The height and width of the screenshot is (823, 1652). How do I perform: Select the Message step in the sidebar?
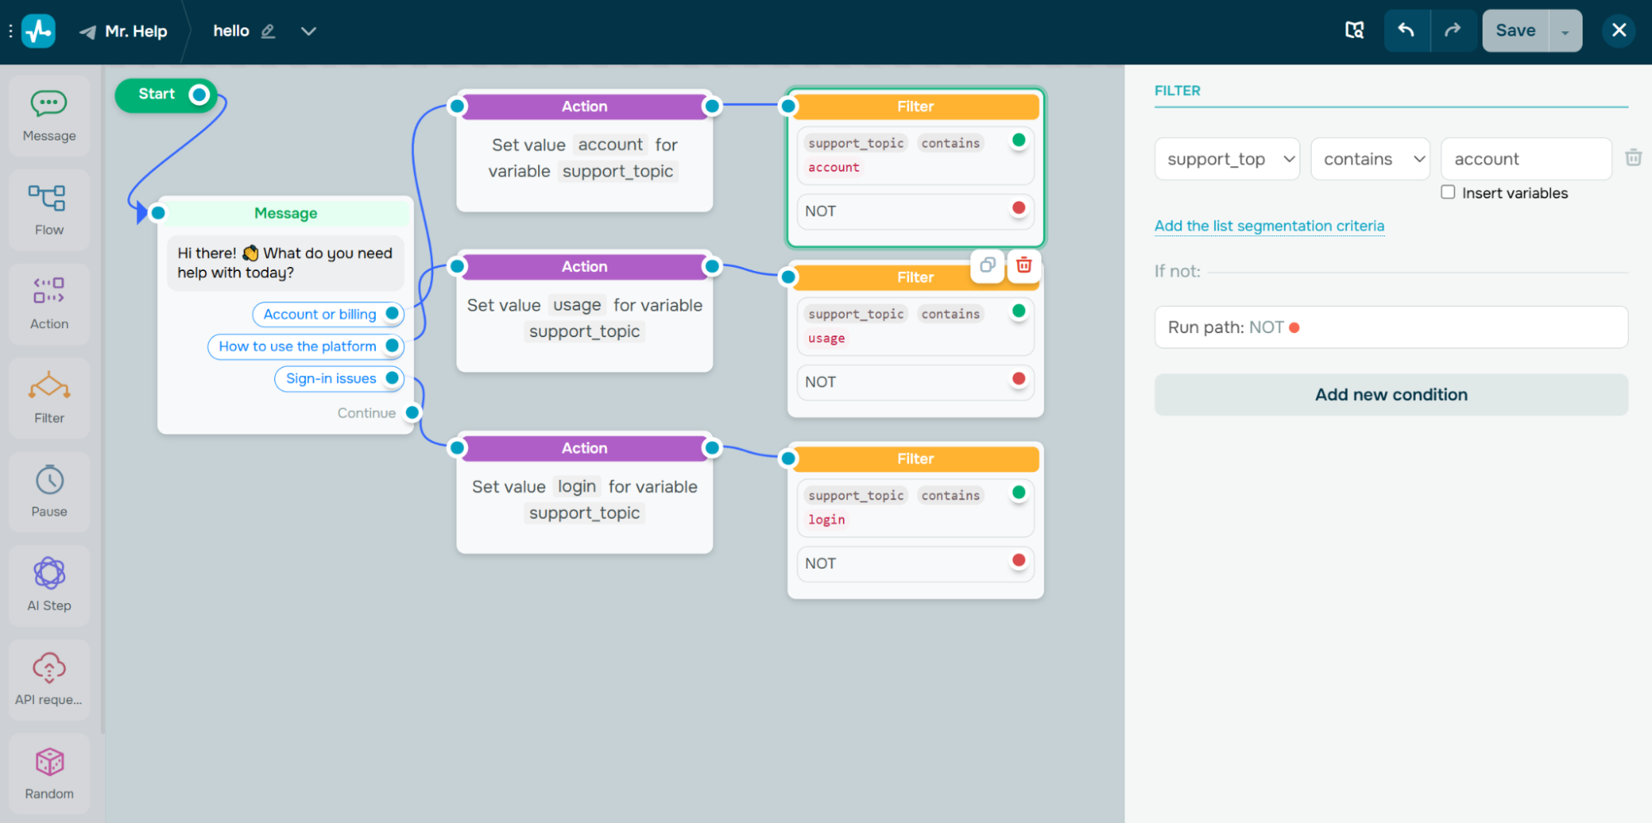(49, 116)
